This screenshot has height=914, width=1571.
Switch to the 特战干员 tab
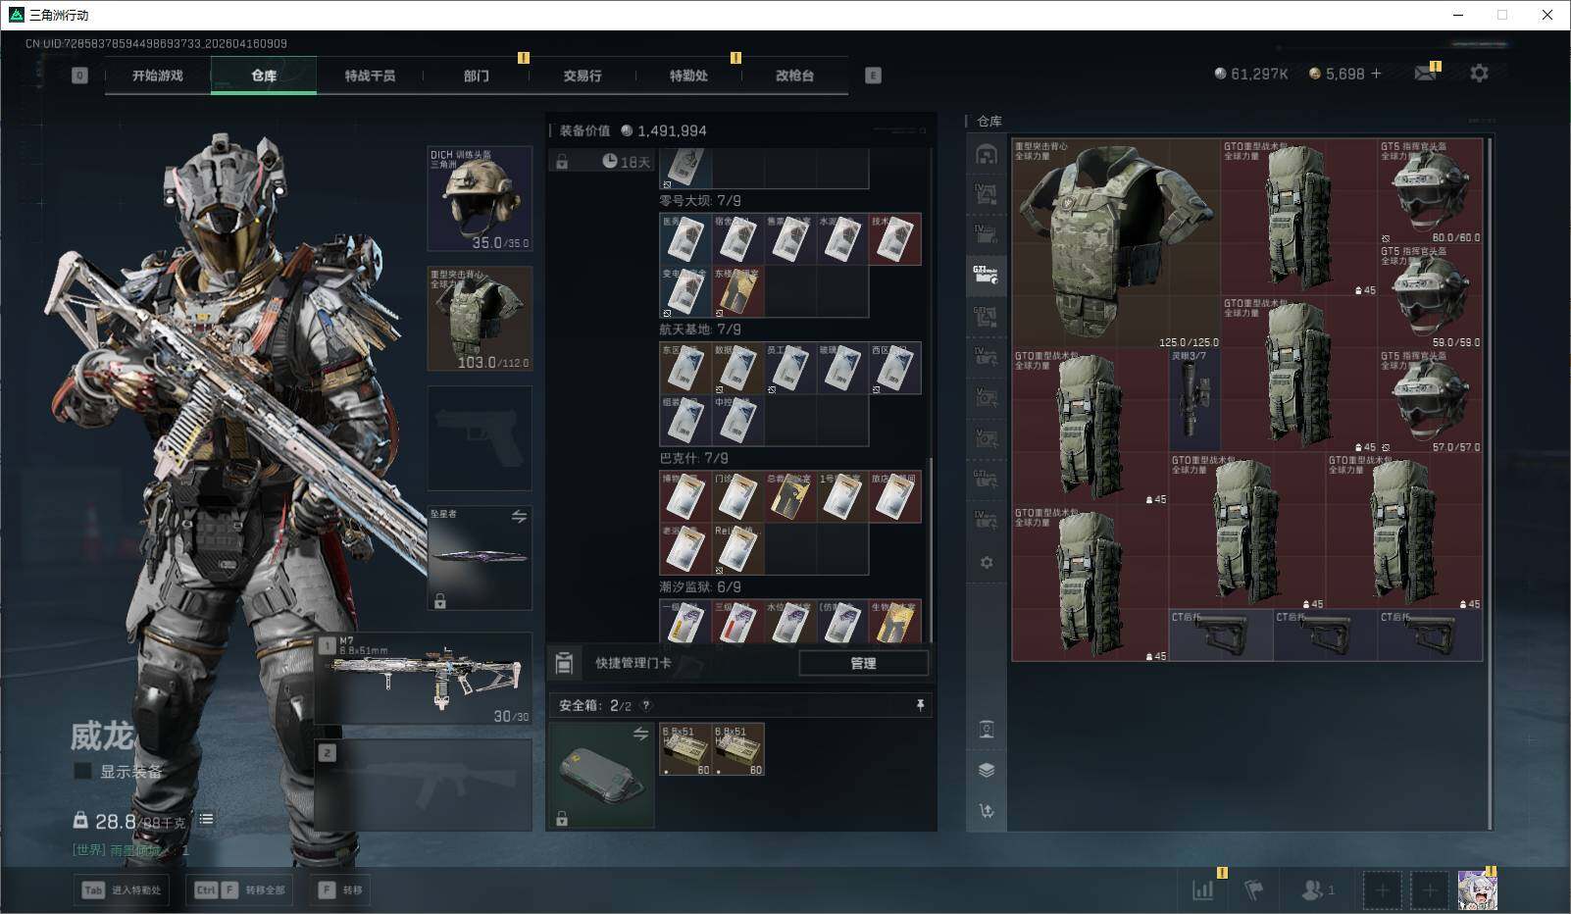point(370,76)
